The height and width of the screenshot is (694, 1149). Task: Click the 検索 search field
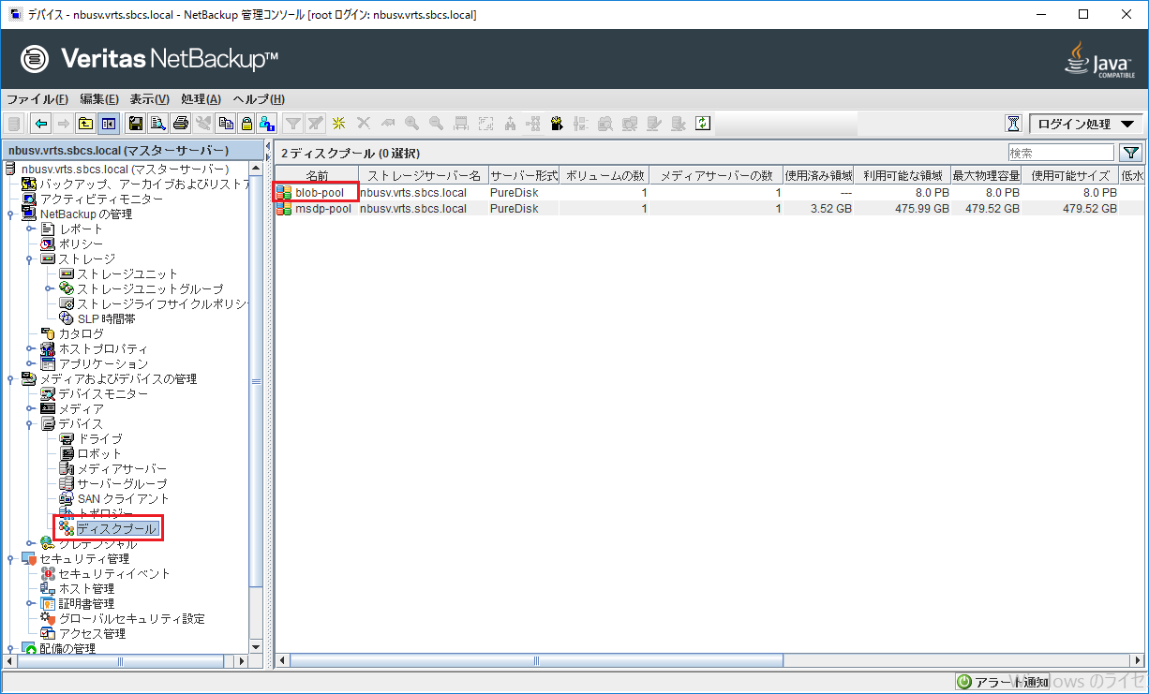(1061, 153)
